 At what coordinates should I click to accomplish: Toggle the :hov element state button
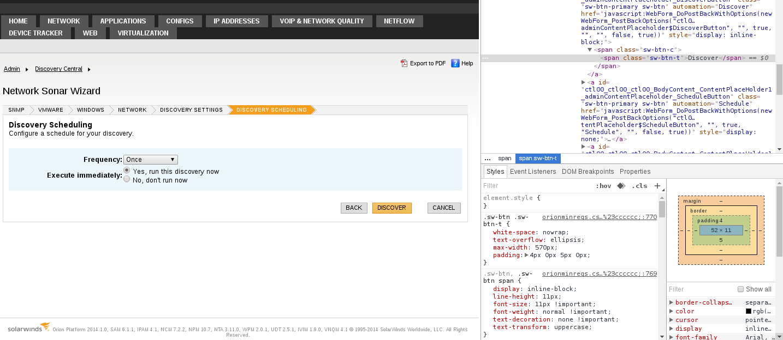point(603,186)
